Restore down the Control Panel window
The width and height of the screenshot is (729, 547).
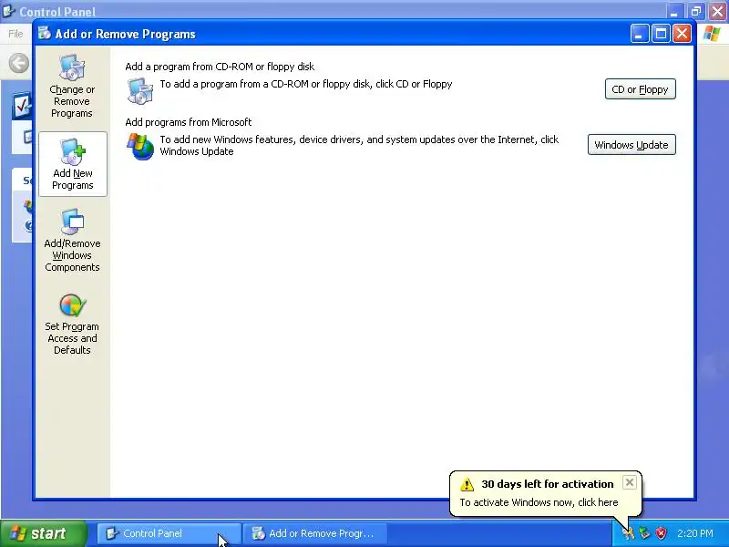click(696, 11)
